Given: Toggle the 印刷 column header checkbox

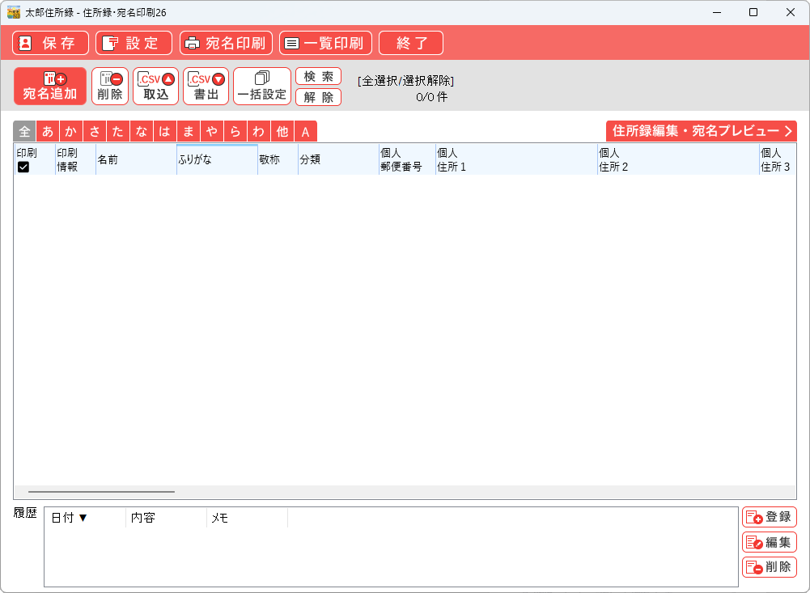Looking at the screenshot, I should pos(23,167).
